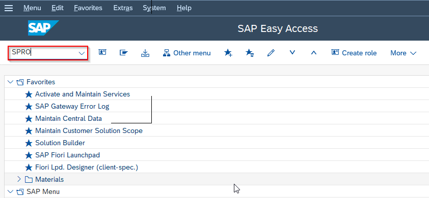Click the Materials folder icon
Screen dimensions: 429x198
pos(29,179)
